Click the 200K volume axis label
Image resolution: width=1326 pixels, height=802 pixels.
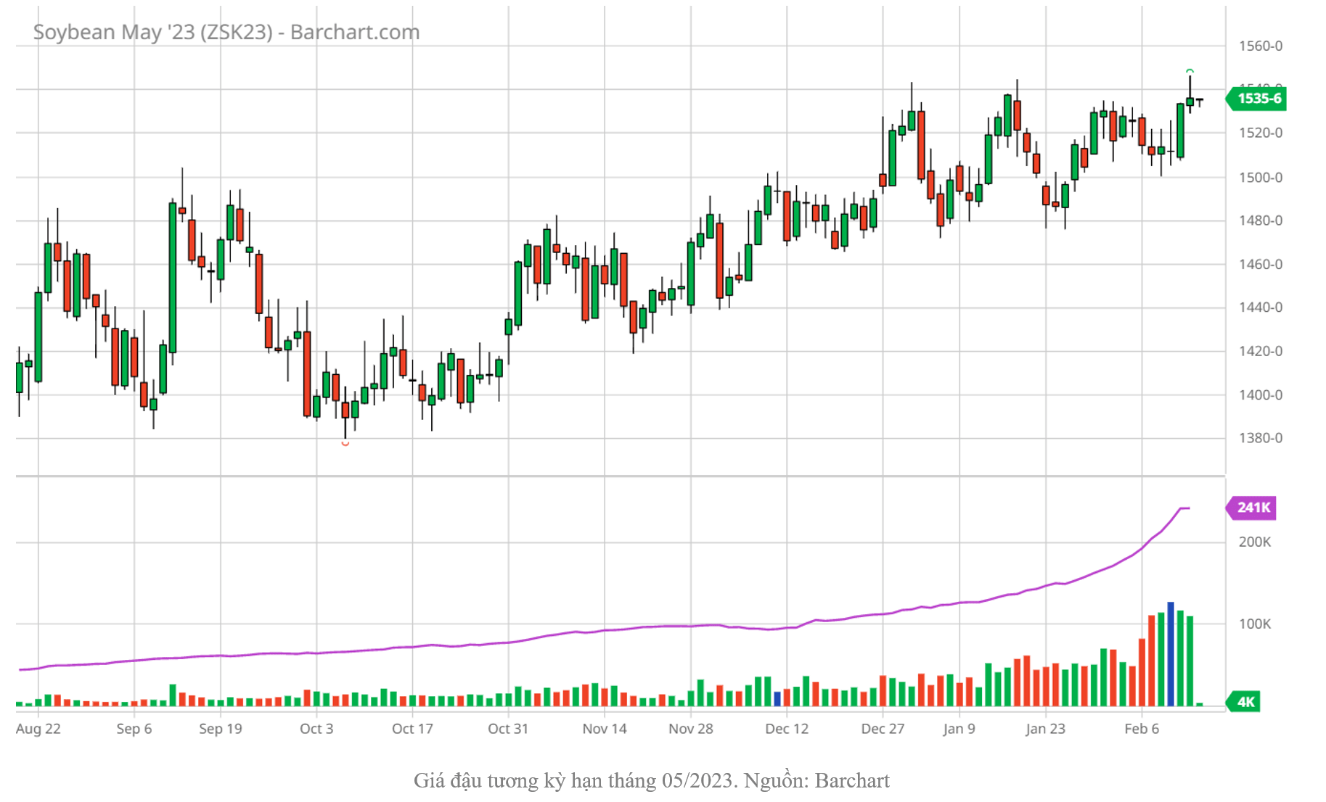pos(1255,542)
